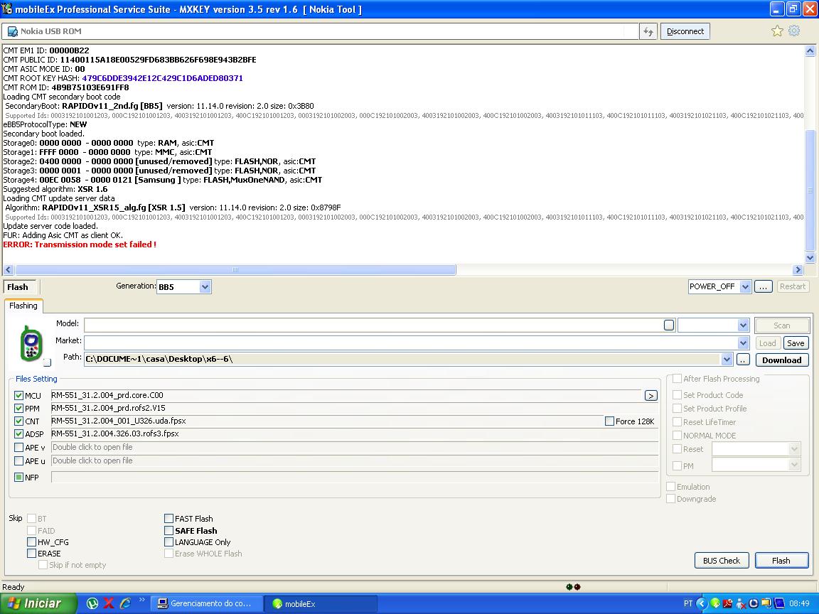This screenshot has height=614, width=819.
Task: Switch to the Flashing tab
Action: point(23,306)
